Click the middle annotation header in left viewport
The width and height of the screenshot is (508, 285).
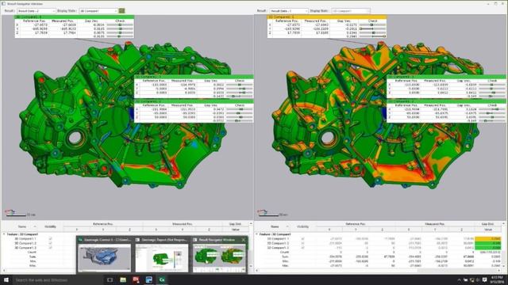coord(194,77)
